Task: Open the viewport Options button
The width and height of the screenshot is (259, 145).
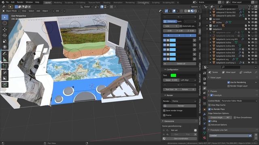Action: 195,7
